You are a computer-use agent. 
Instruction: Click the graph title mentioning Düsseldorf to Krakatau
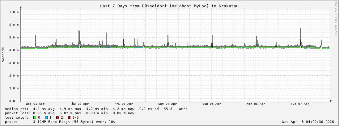pos(169,6)
